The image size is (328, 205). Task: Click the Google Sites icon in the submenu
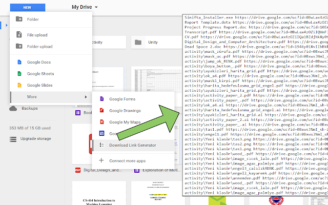pyautogui.click(x=101, y=133)
